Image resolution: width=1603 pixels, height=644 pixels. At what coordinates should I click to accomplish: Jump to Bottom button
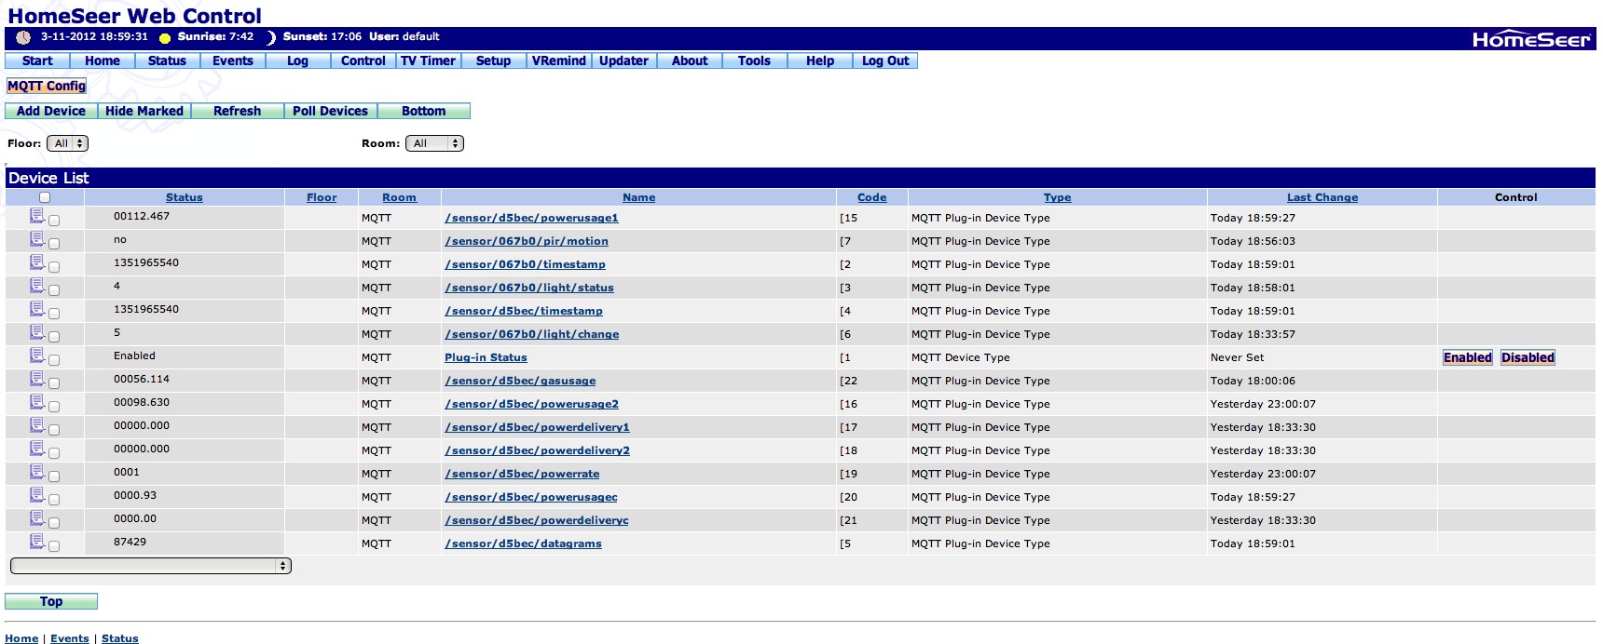pyautogui.click(x=424, y=111)
